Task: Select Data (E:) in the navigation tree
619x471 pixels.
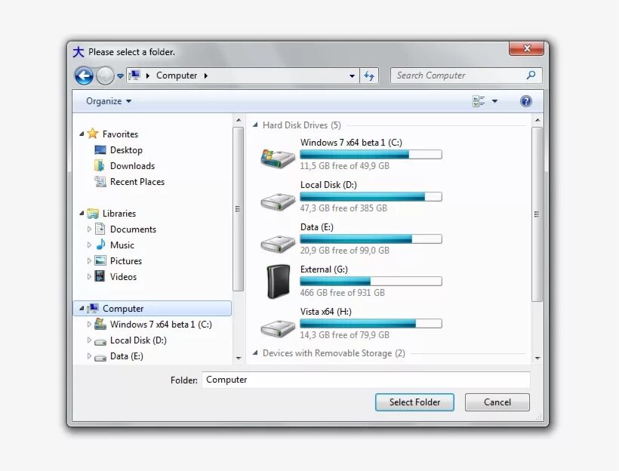Action: tap(126, 356)
